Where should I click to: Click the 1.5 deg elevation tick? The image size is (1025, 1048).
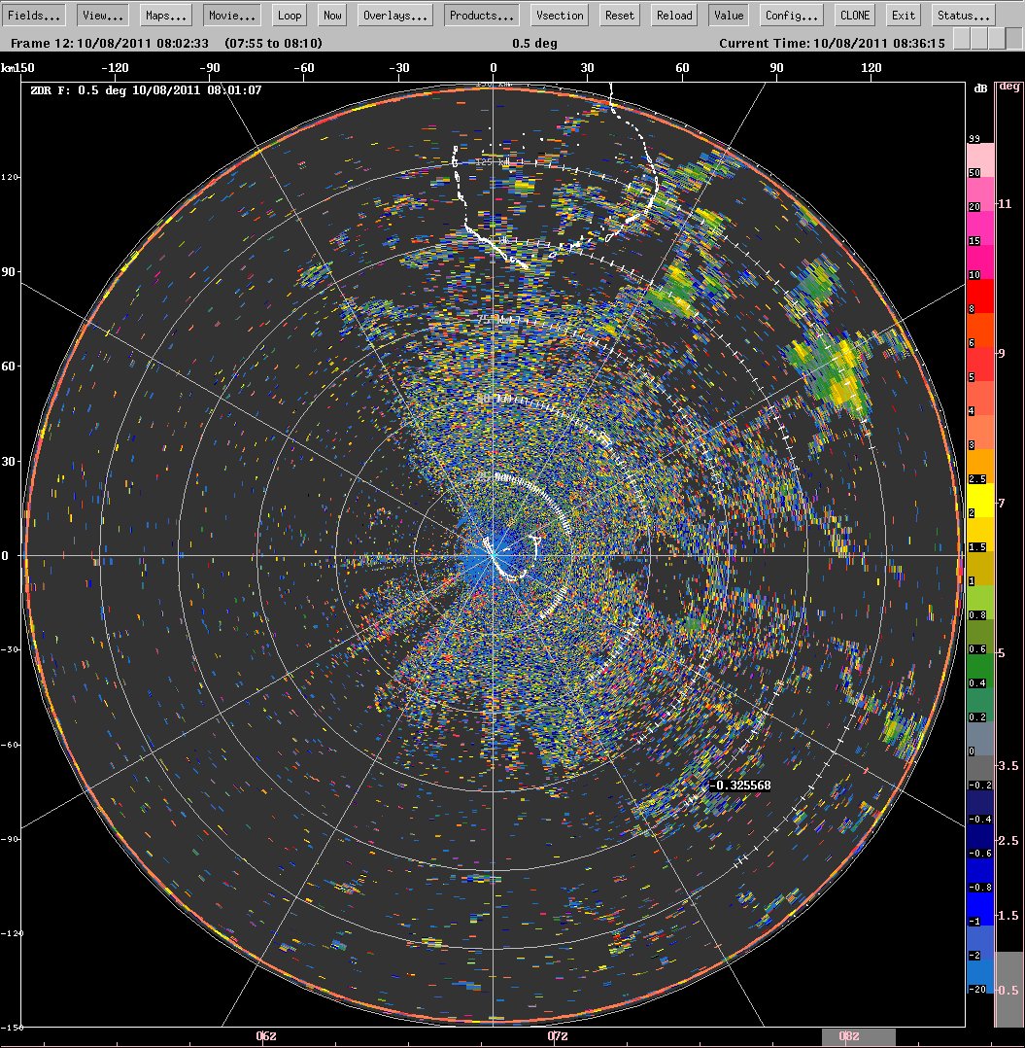click(1008, 915)
